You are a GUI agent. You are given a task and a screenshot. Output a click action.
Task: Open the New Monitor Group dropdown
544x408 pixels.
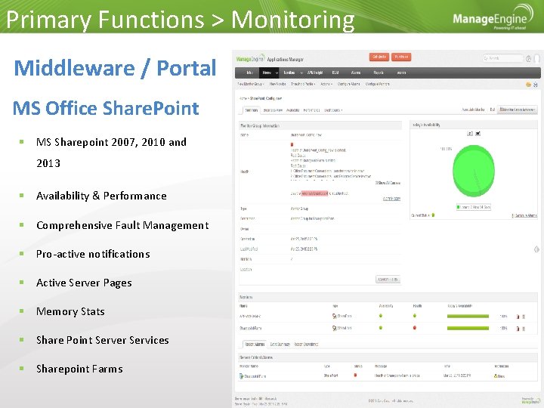click(251, 84)
